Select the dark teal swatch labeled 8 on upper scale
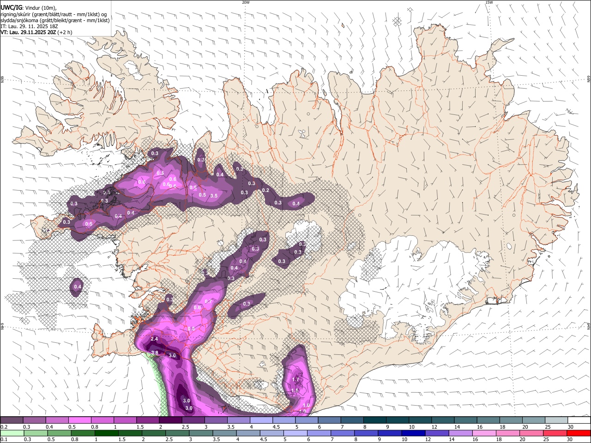 click(375, 420)
